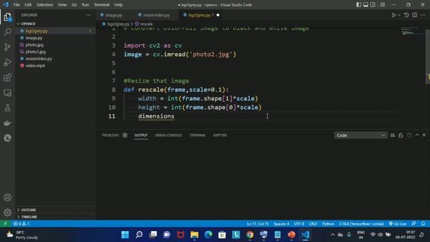Click Ln 11, Col 15 status item
The height and width of the screenshot is (242, 430).
[258, 224]
